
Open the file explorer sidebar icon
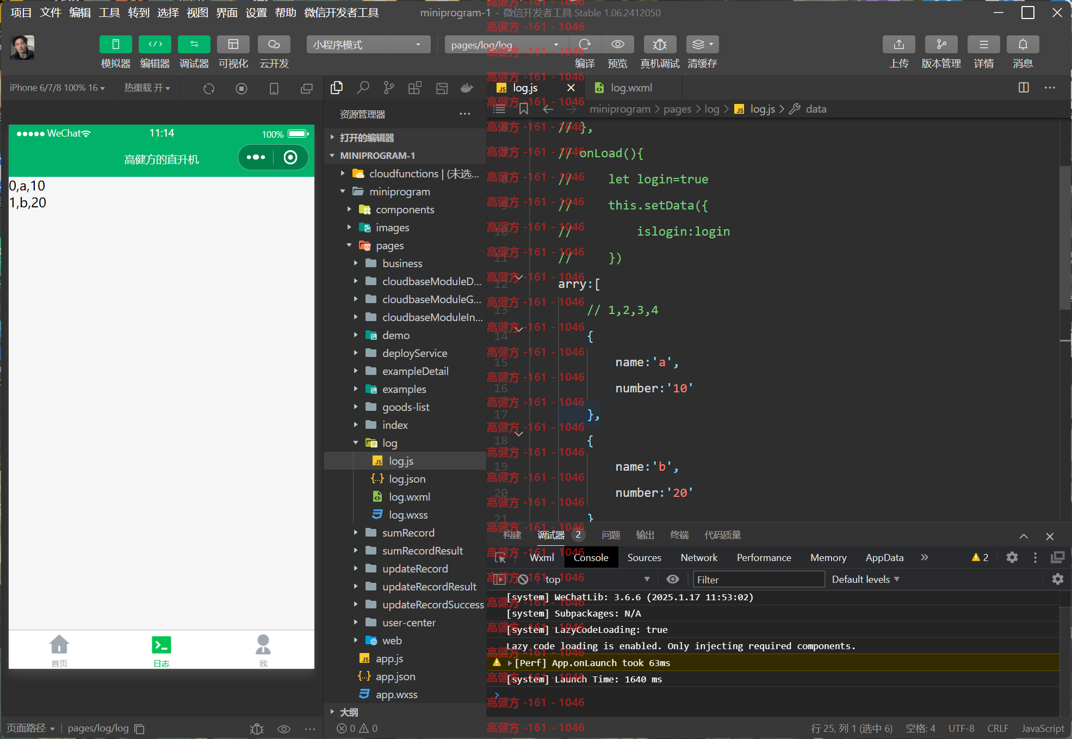[337, 88]
